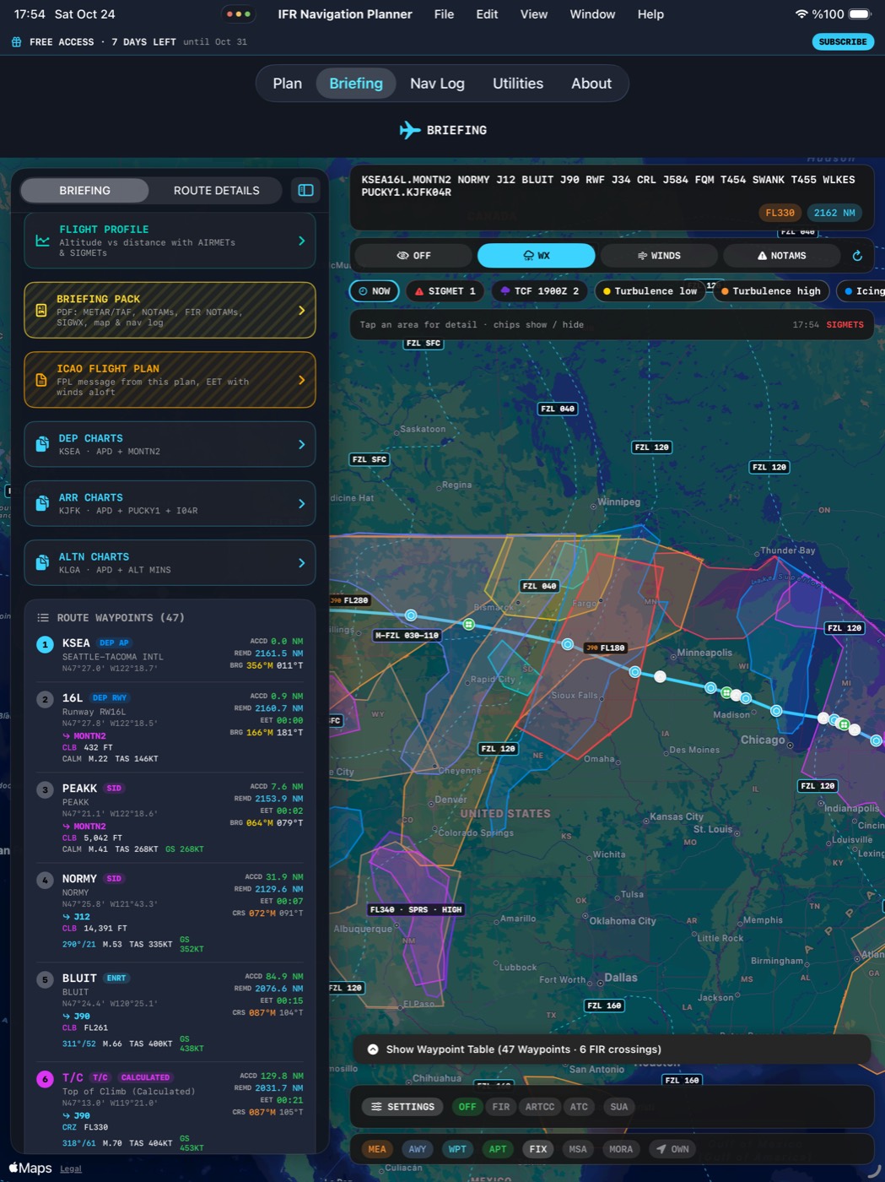Open the File menu
Image resolution: width=885 pixels, height=1182 pixels.
pos(444,14)
